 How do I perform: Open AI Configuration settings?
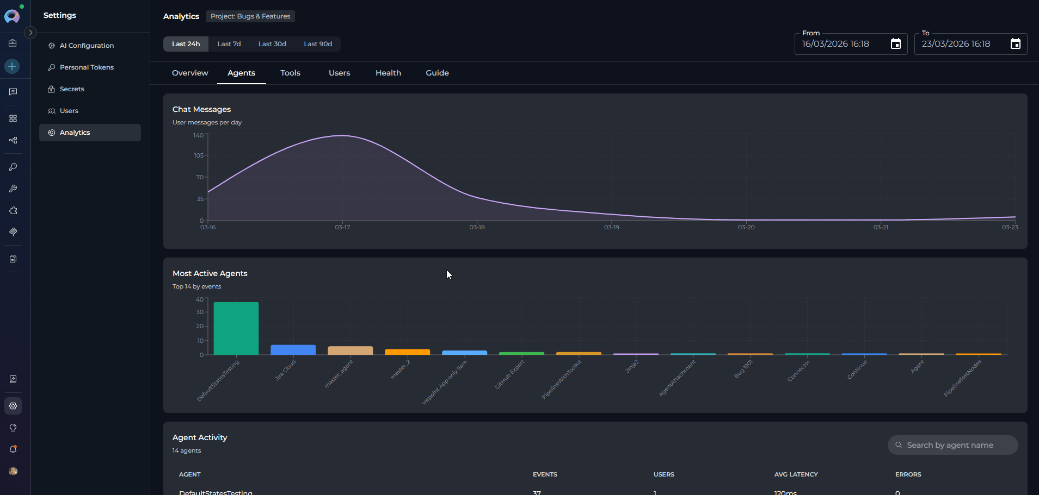coord(87,46)
